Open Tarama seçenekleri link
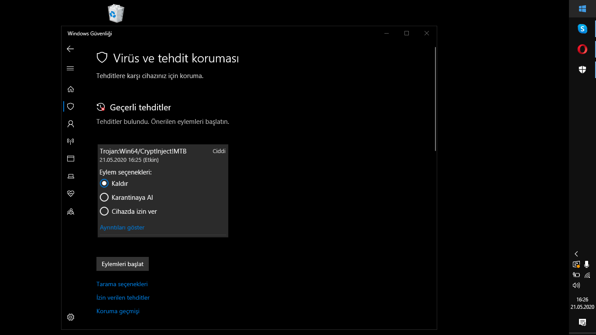 (122, 284)
